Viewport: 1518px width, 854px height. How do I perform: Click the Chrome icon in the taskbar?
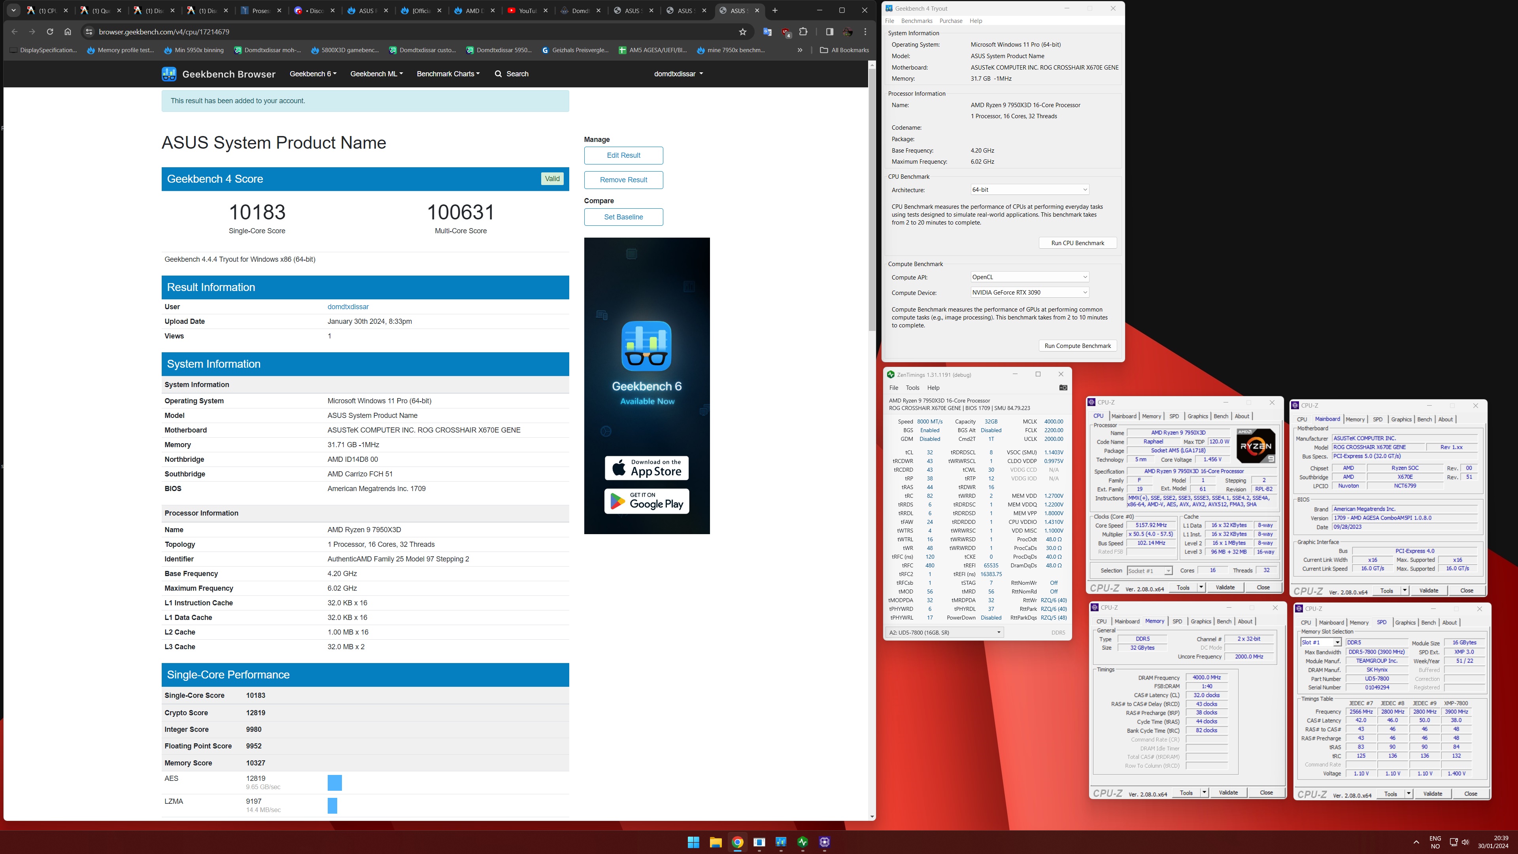737,842
